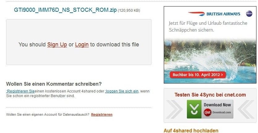Click the right gray chevrons in 4Sync banner
The width and height of the screenshot is (258, 133).
246,109
